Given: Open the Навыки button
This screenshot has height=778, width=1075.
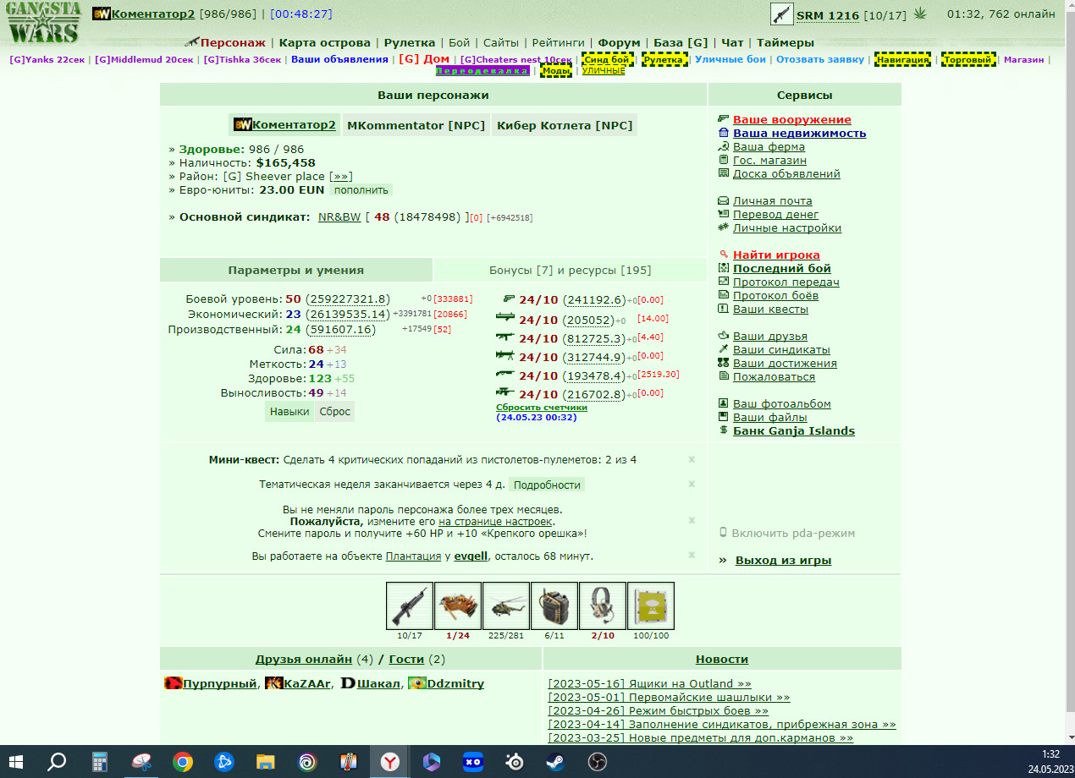Looking at the screenshot, I should click(289, 412).
